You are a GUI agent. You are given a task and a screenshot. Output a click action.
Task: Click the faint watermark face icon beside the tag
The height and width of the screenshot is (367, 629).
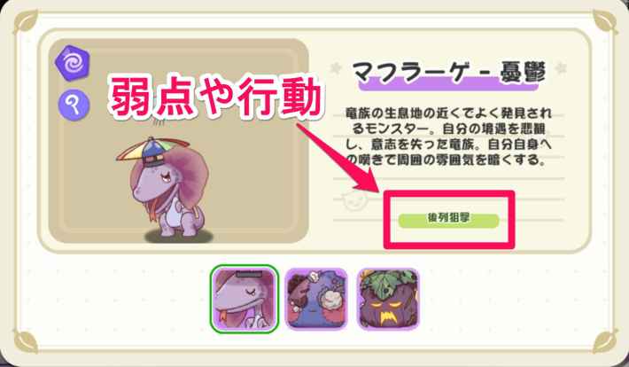355,200
